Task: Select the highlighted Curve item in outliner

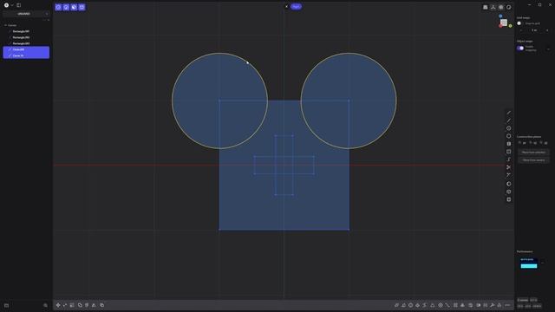Action: pos(26,55)
